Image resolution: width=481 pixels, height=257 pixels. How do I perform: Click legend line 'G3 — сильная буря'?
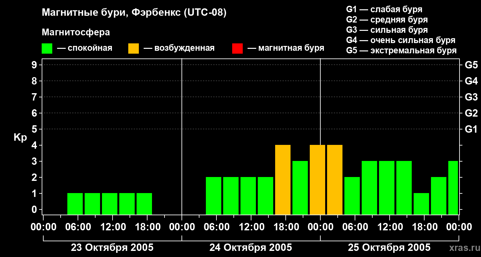point(387,30)
